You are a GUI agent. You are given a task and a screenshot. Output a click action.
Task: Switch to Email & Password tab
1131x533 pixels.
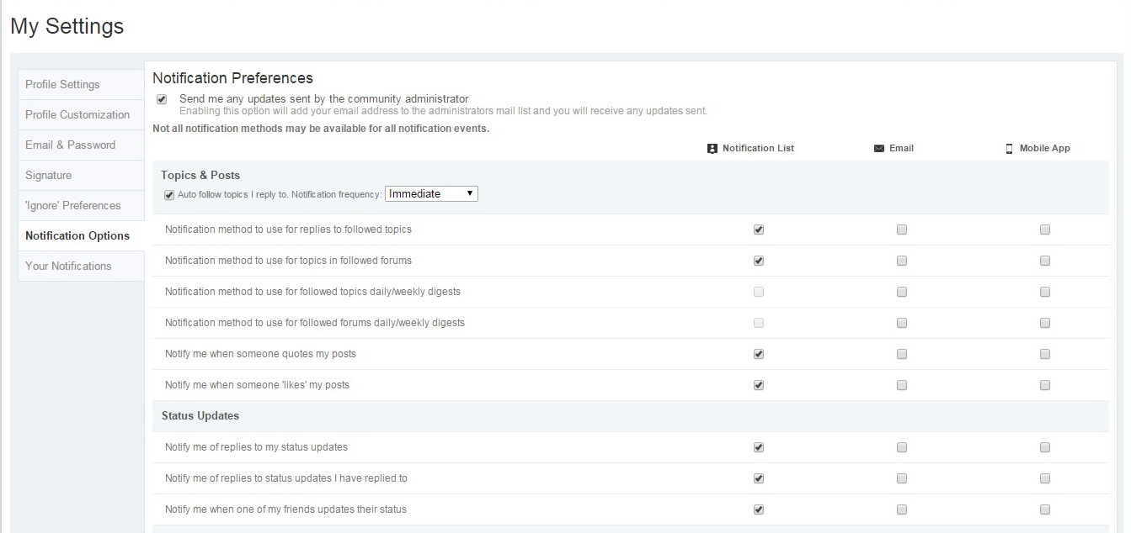click(x=70, y=145)
